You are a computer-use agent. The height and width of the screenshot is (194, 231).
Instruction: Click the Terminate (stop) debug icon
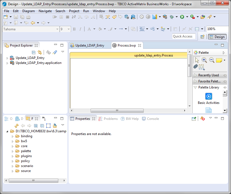(67, 17)
